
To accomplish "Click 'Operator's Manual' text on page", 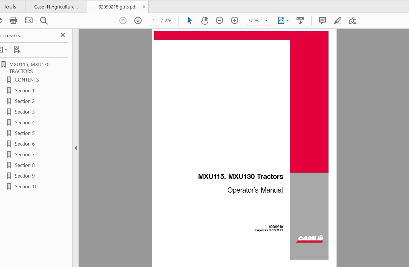I will 255,190.
